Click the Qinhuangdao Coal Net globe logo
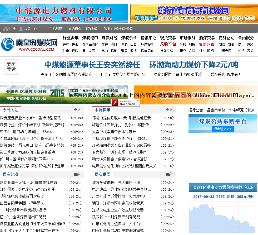 tap(8, 44)
